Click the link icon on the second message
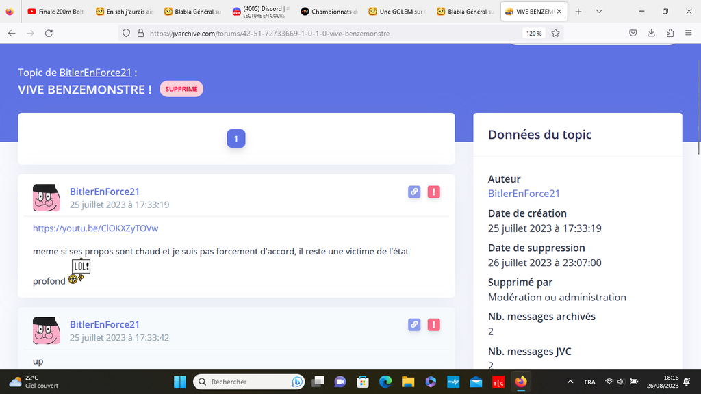Screen dimensions: 701x394 pyautogui.click(x=414, y=325)
